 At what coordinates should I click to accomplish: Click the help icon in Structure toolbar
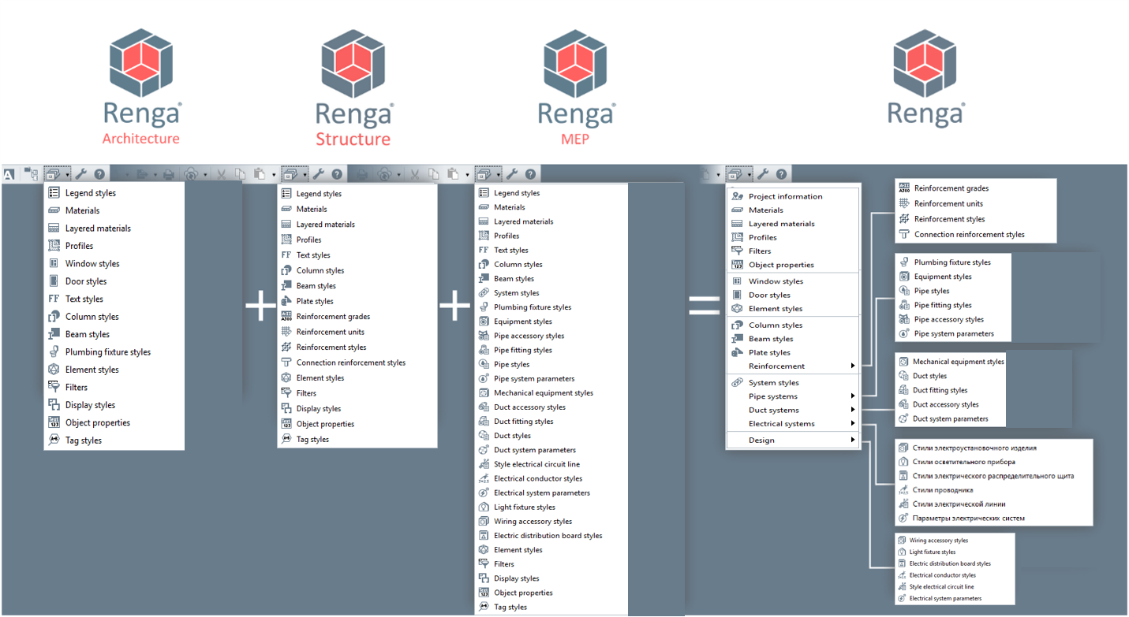pos(337,174)
